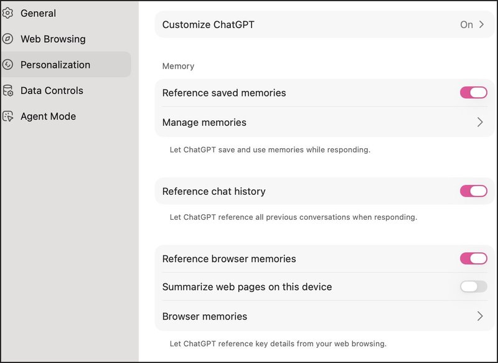Open Manage memories using the arrow
The image size is (498, 363).
tap(480, 123)
